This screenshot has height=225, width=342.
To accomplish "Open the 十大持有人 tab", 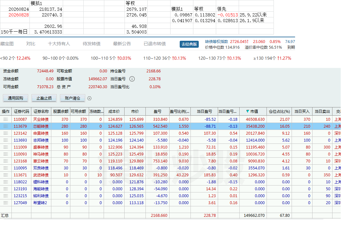I will tap(59, 44).
